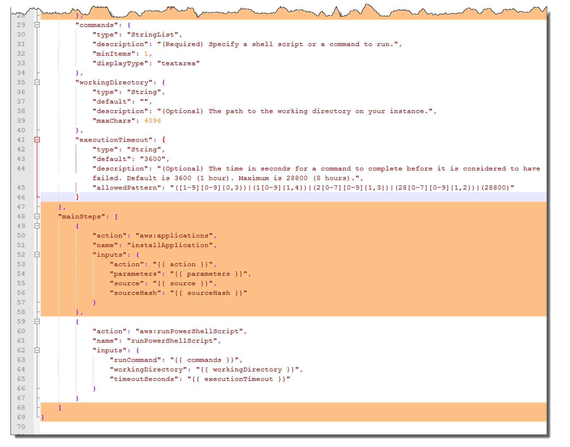The image size is (570, 447).
Task: Click the final closing brace on line 69
Action: pyautogui.click(x=43, y=417)
